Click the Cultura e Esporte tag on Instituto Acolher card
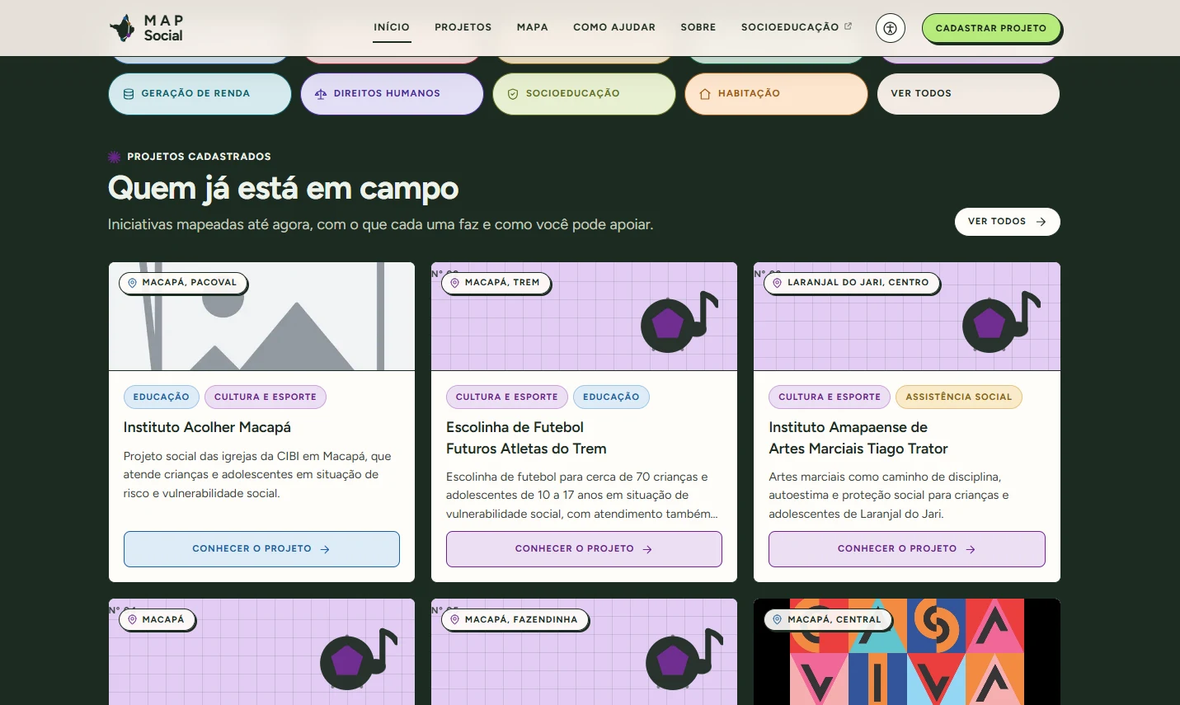Image resolution: width=1180 pixels, height=705 pixels. [x=266, y=397]
